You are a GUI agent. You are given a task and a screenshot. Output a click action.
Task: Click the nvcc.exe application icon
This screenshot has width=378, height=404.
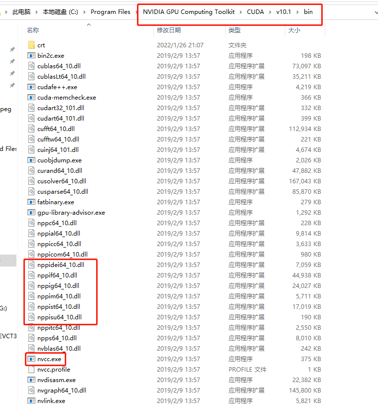click(x=31, y=359)
